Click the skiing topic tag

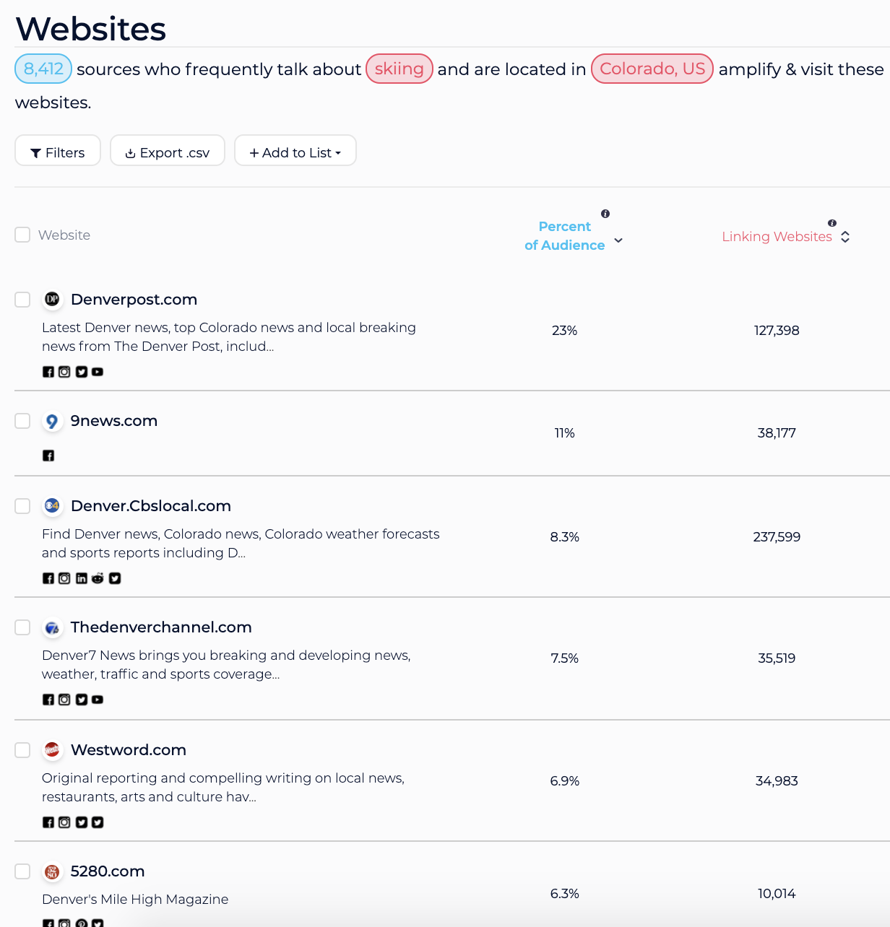pos(399,69)
